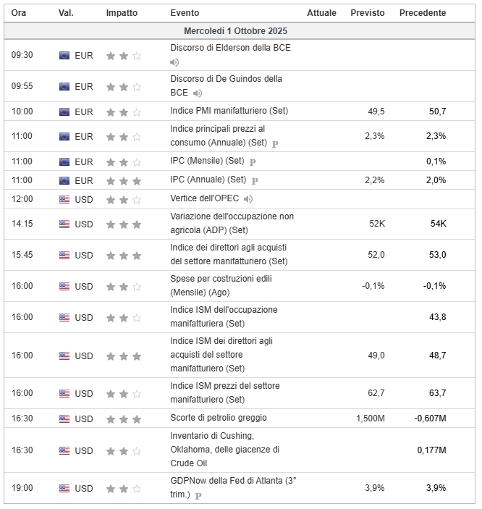Click EUR flag icon in 10:00 PMI row
The image size is (482, 509).
point(64,112)
